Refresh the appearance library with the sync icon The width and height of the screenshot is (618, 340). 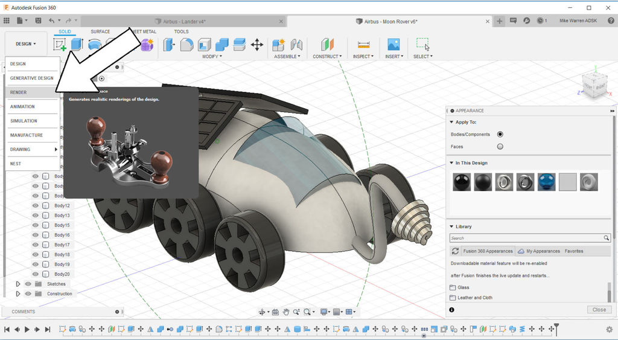(x=456, y=251)
